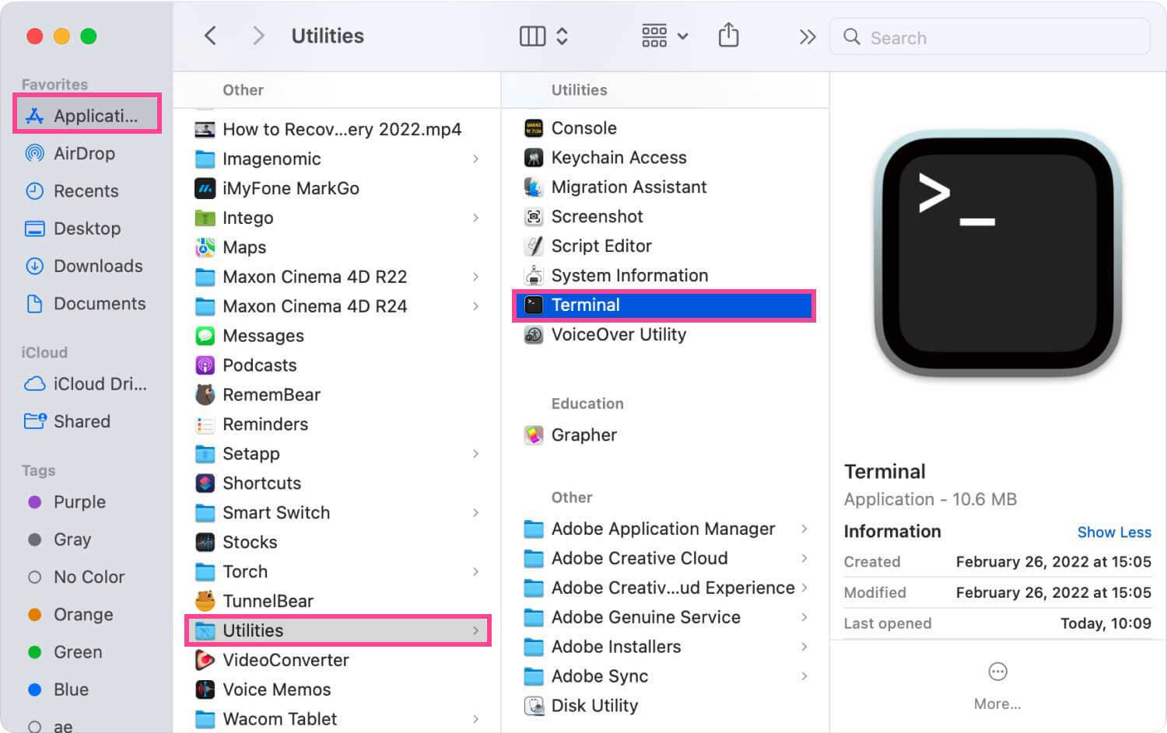Expand the Intego folder chevron
This screenshot has height=733, width=1167.
click(x=475, y=218)
